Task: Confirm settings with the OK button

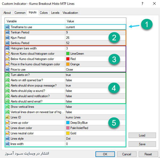Action: [x=105, y=154]
